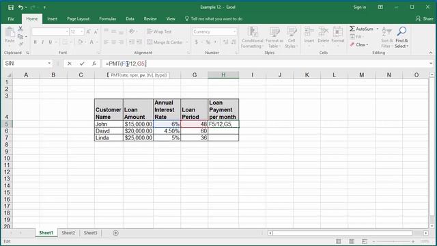Screen dimensions: 437x246
Task: Open the Clear dropdown
Action: 360,44
